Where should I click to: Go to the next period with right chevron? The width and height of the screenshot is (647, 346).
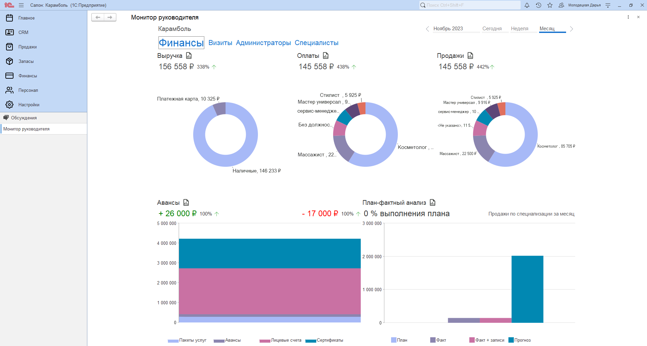tap(571, 29)
